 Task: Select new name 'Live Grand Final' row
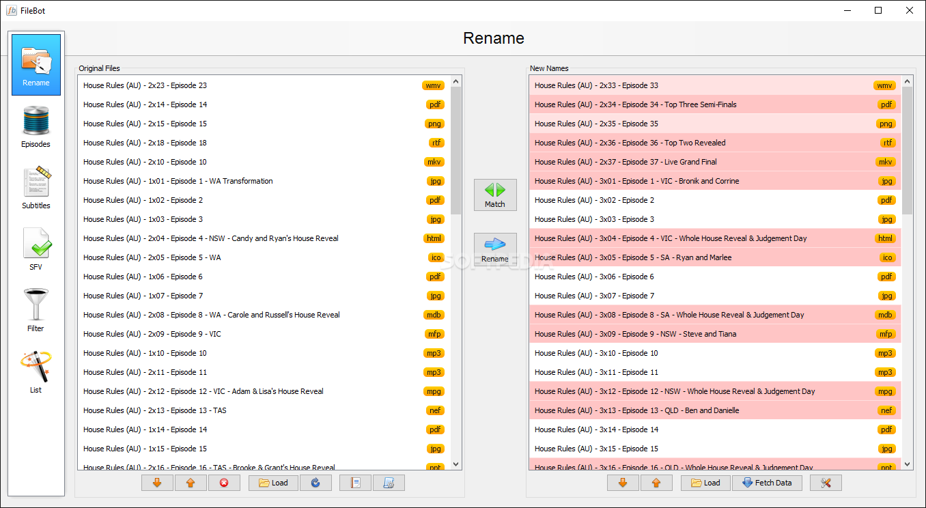pyautogui.click(x=715, y=162)
